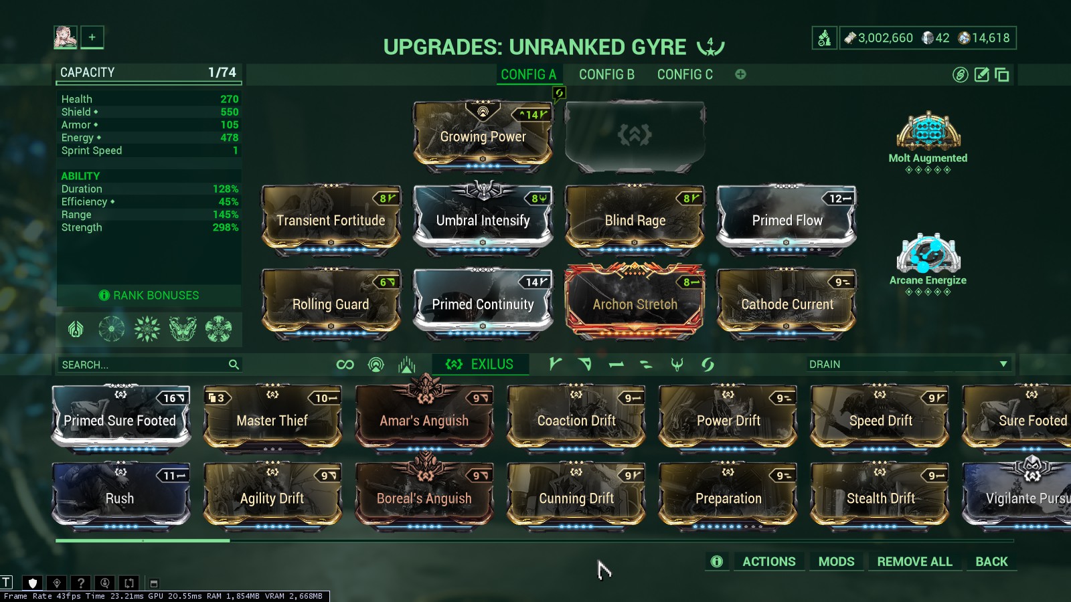Screen dimensions: 1071x602
Task: Click the info circle icon near Actions
Action: coord(717,561)
